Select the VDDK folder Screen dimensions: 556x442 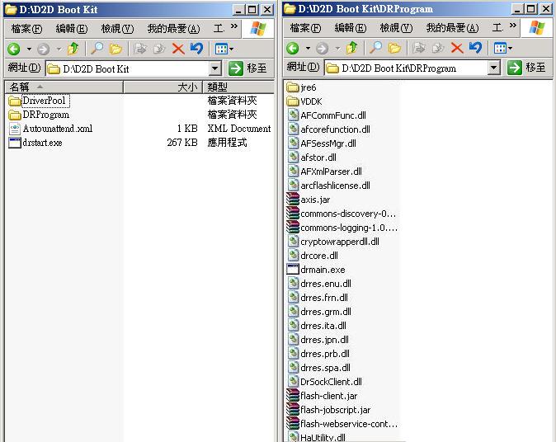click(x=304, y=101)
